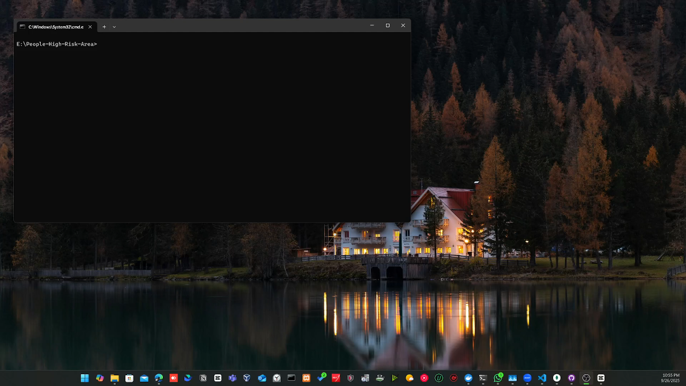Viewport: 686px width, 386px height.
Task: Switch to OBS Studio taskbar icon
Action: pyautogui.click(x=586, y=378)
